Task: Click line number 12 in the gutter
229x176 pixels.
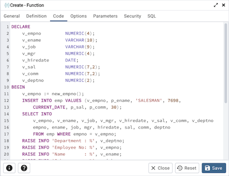Action: tap(7, 101)
